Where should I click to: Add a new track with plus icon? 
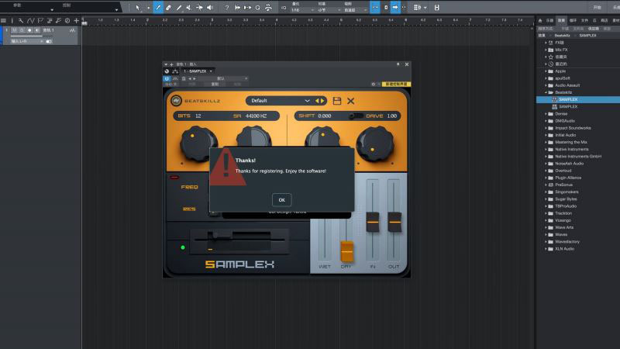tap(76, 21)
